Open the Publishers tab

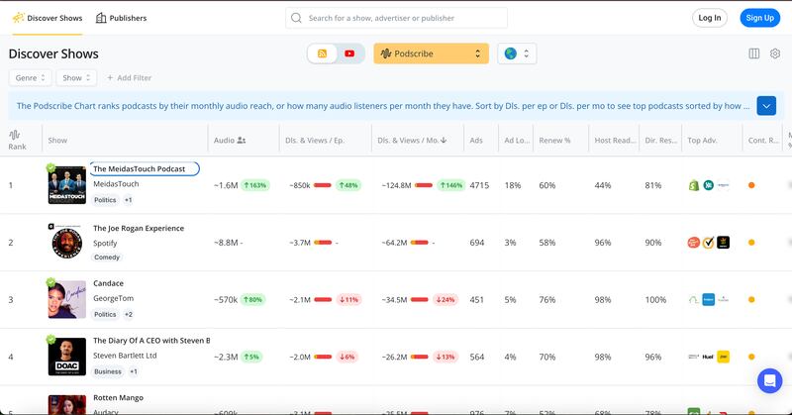(x=121, y=18)
